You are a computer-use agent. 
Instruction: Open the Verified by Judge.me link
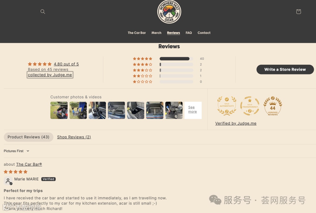coord(236,123)
